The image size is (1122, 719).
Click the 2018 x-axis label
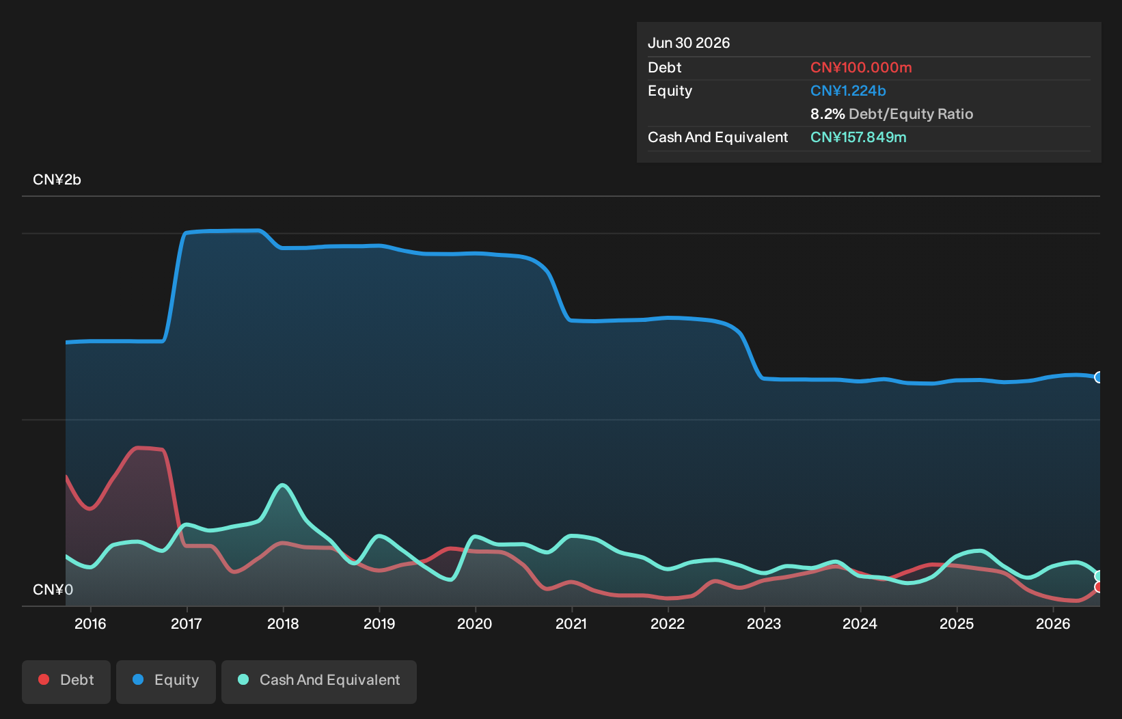tap(283, 623)
